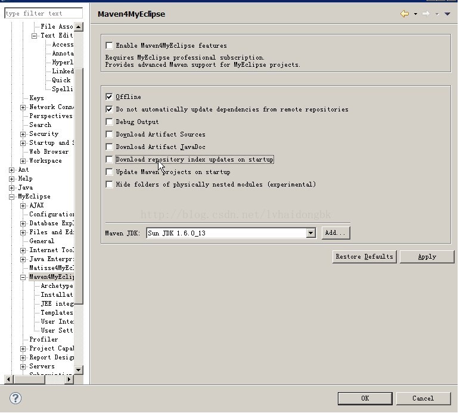The height and width of the screenshot is (416, 460).
Task: Click Restore Defaults button
Action: [364, 257]
